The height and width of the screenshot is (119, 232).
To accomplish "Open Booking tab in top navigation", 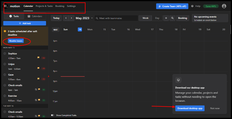I will tap(60, 6).
